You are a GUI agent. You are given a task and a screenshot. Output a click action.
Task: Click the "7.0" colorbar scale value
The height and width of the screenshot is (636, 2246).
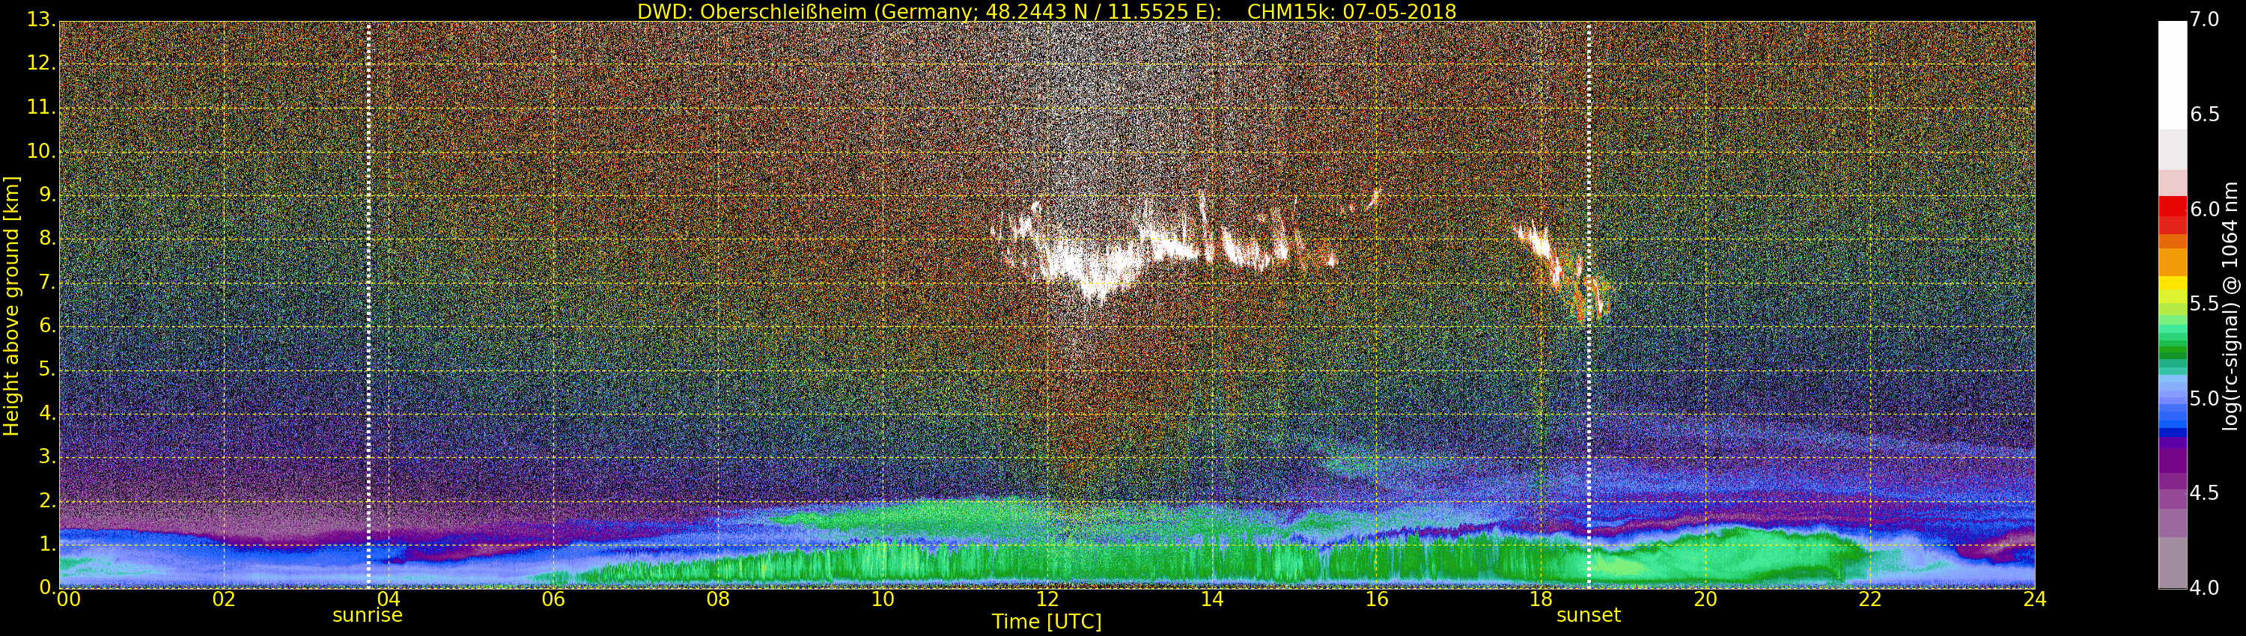(x=2204, y=20)
